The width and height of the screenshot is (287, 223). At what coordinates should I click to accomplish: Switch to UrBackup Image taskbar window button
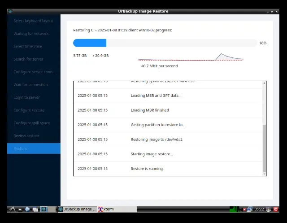(77, 209)
